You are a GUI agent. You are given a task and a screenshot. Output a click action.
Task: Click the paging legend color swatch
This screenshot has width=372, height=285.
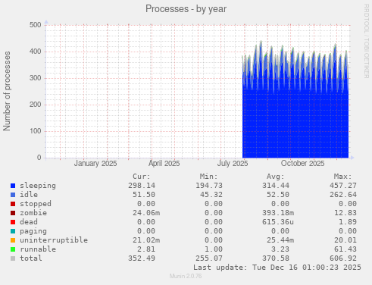coord(13,231)
